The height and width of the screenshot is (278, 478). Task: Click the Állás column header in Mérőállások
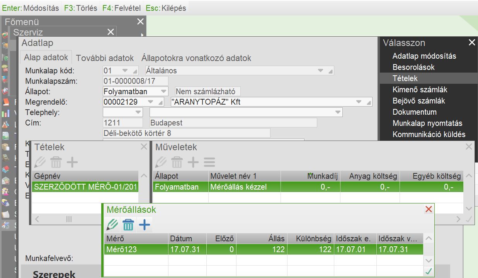(261, 239)
